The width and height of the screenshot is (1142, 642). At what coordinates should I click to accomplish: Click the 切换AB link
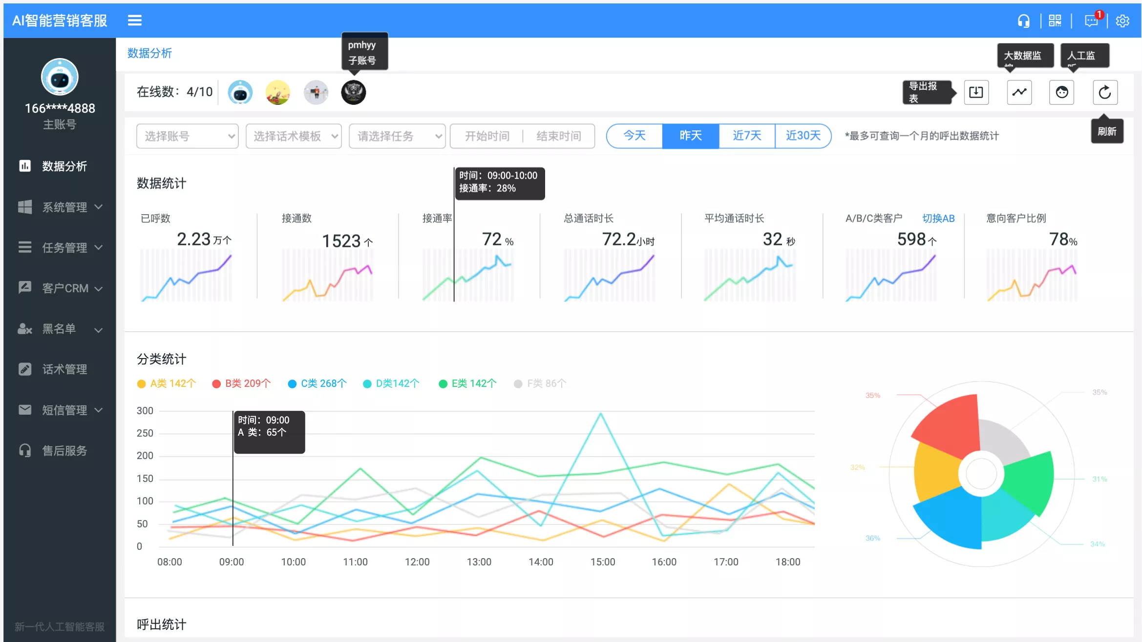[x=938, y=218]
